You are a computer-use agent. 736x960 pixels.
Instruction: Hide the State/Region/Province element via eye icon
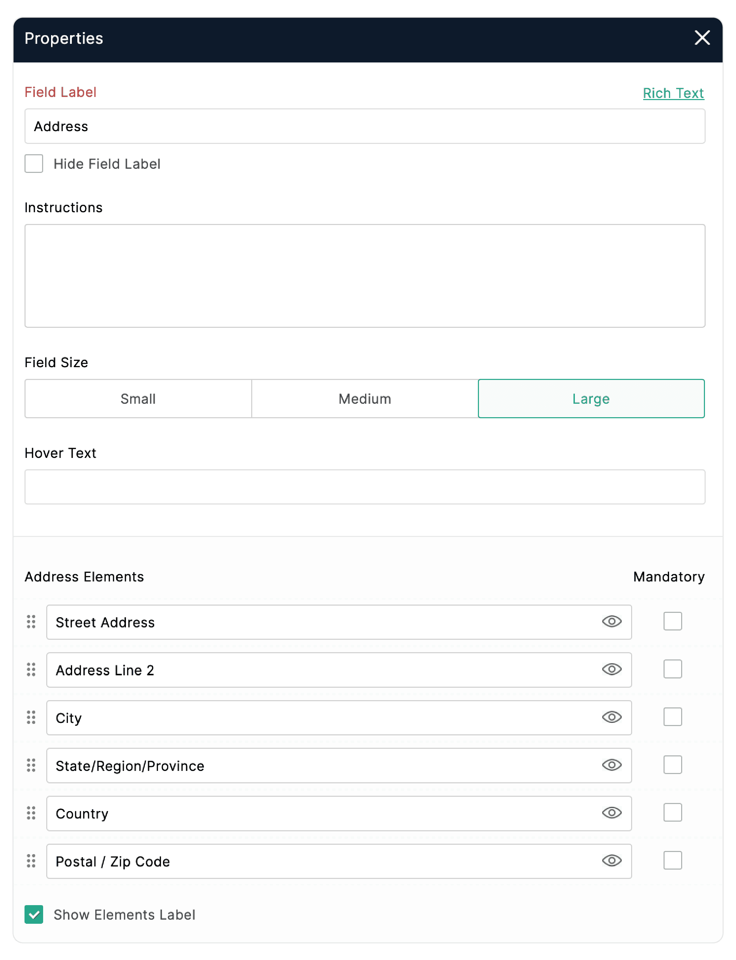(611, 765)
